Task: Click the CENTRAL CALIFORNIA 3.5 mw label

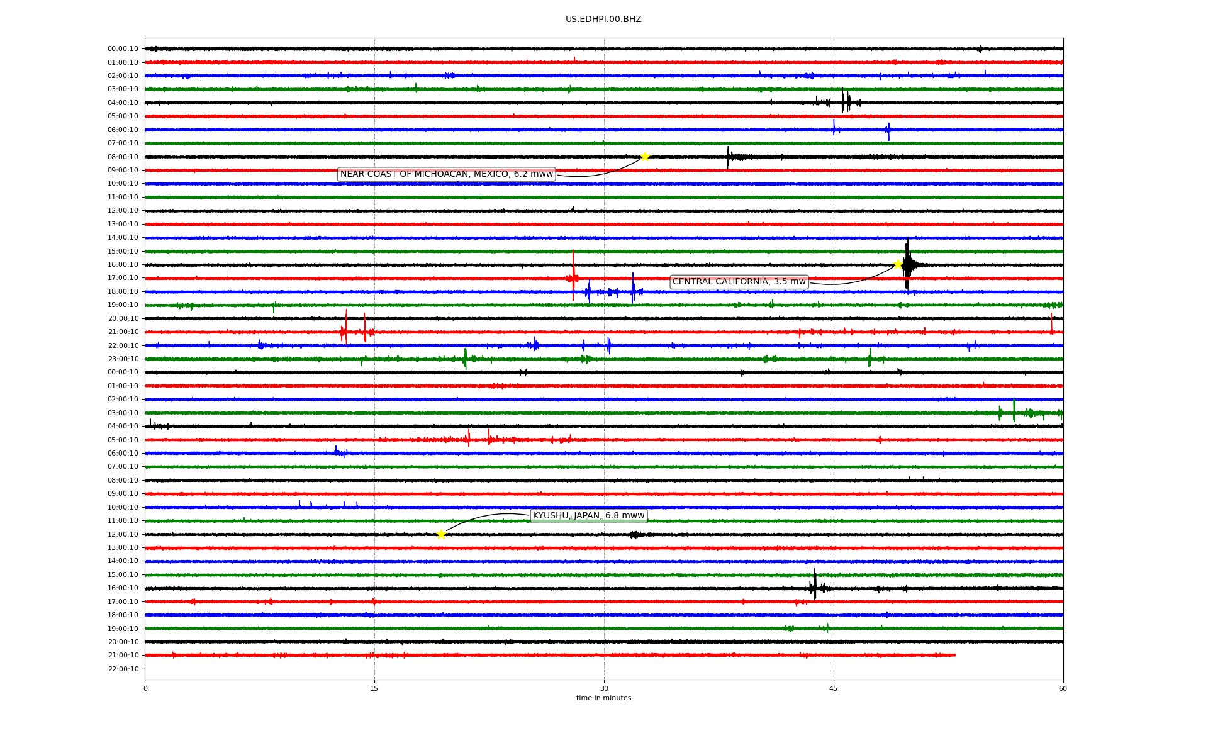Action: 739,282
